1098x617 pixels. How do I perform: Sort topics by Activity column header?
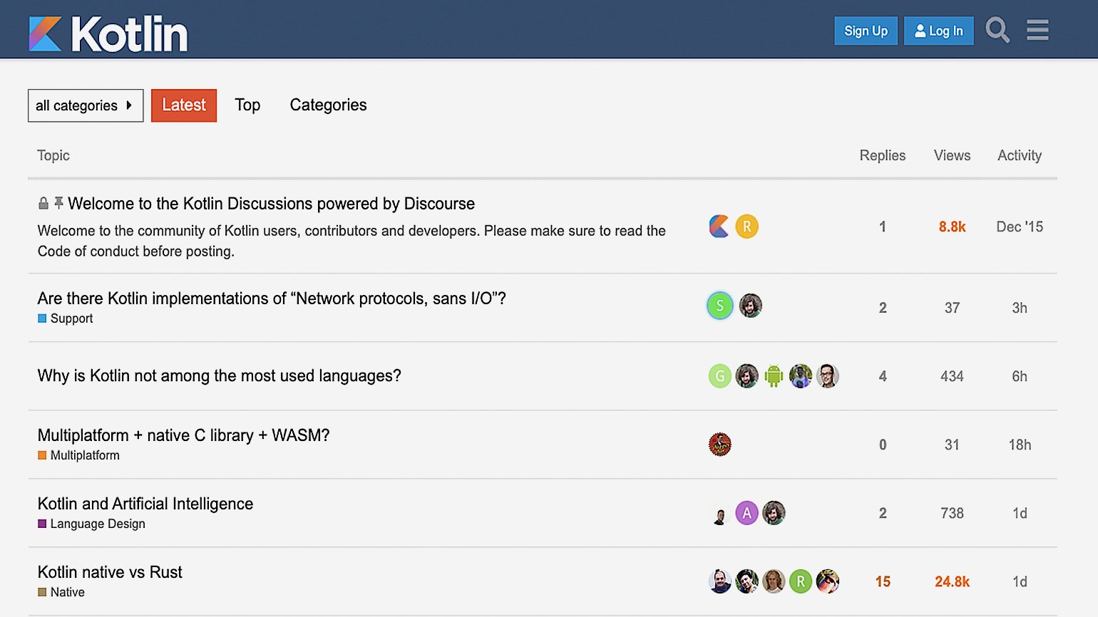pos(1019,155)
